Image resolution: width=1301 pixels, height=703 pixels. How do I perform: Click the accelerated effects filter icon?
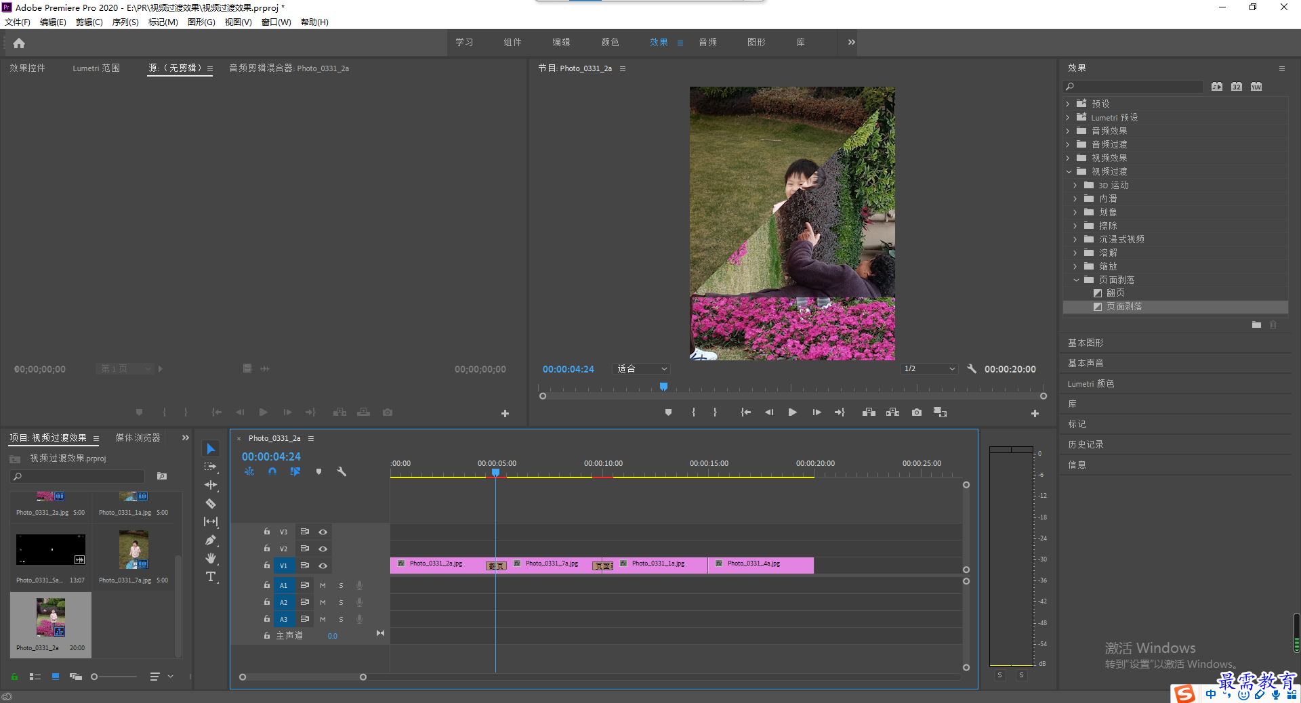pos(1217,87)
